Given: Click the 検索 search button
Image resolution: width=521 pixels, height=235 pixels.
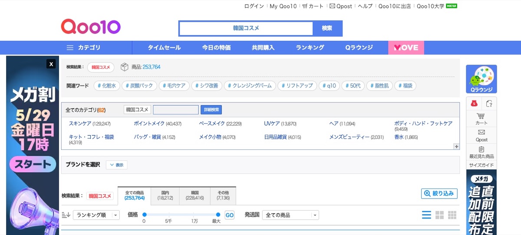Looking at the screenshot, I should pos(327,28).
